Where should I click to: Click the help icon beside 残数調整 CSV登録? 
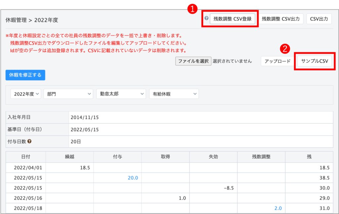point(206,19)
